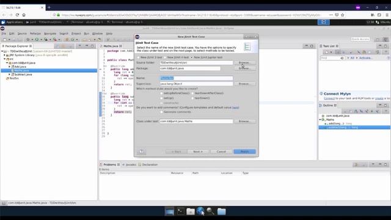Open the file manager icon in dock
The width and height of the screenshot is (391, 220).
pyautogui.click(x=191, y=211)
